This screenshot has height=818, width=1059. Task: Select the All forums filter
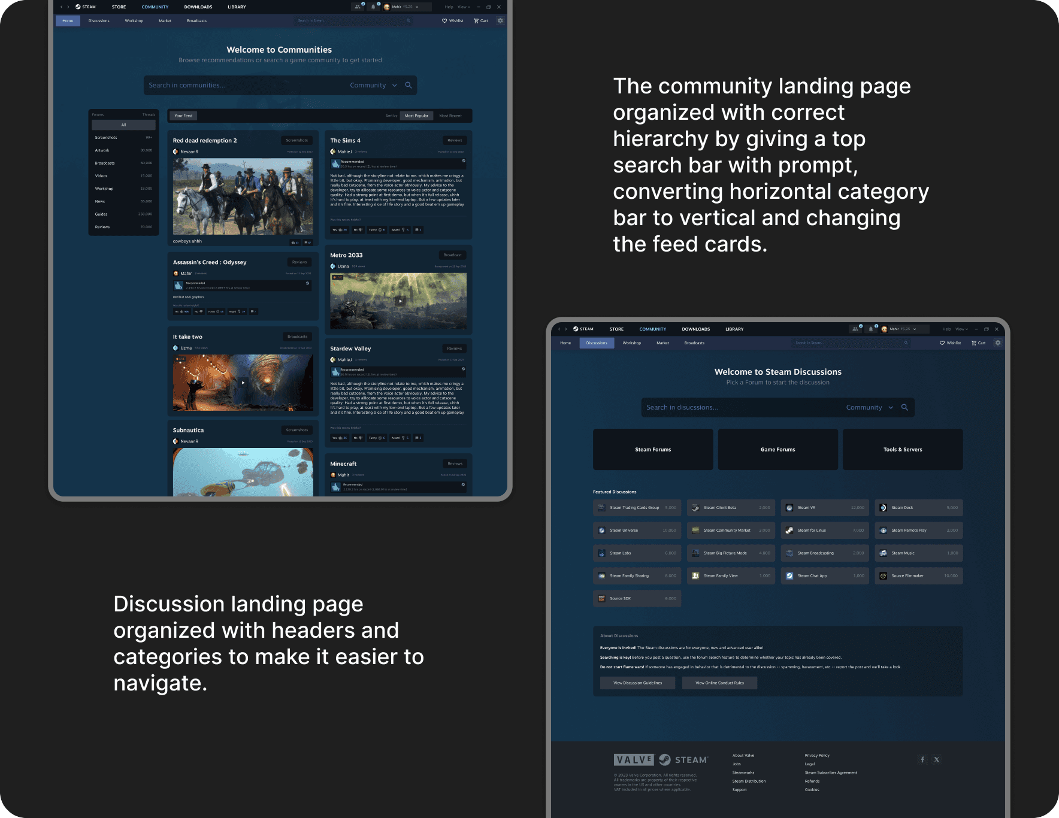pyautogui.click(x=123, y=125)
